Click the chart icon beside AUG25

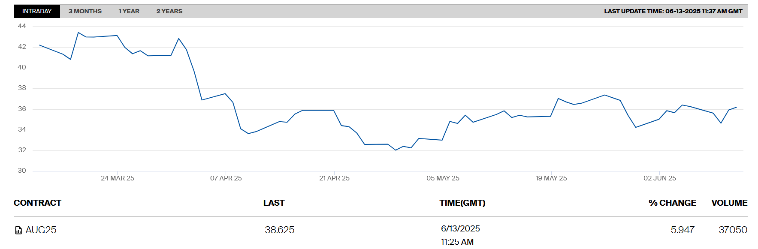point(18,231)
